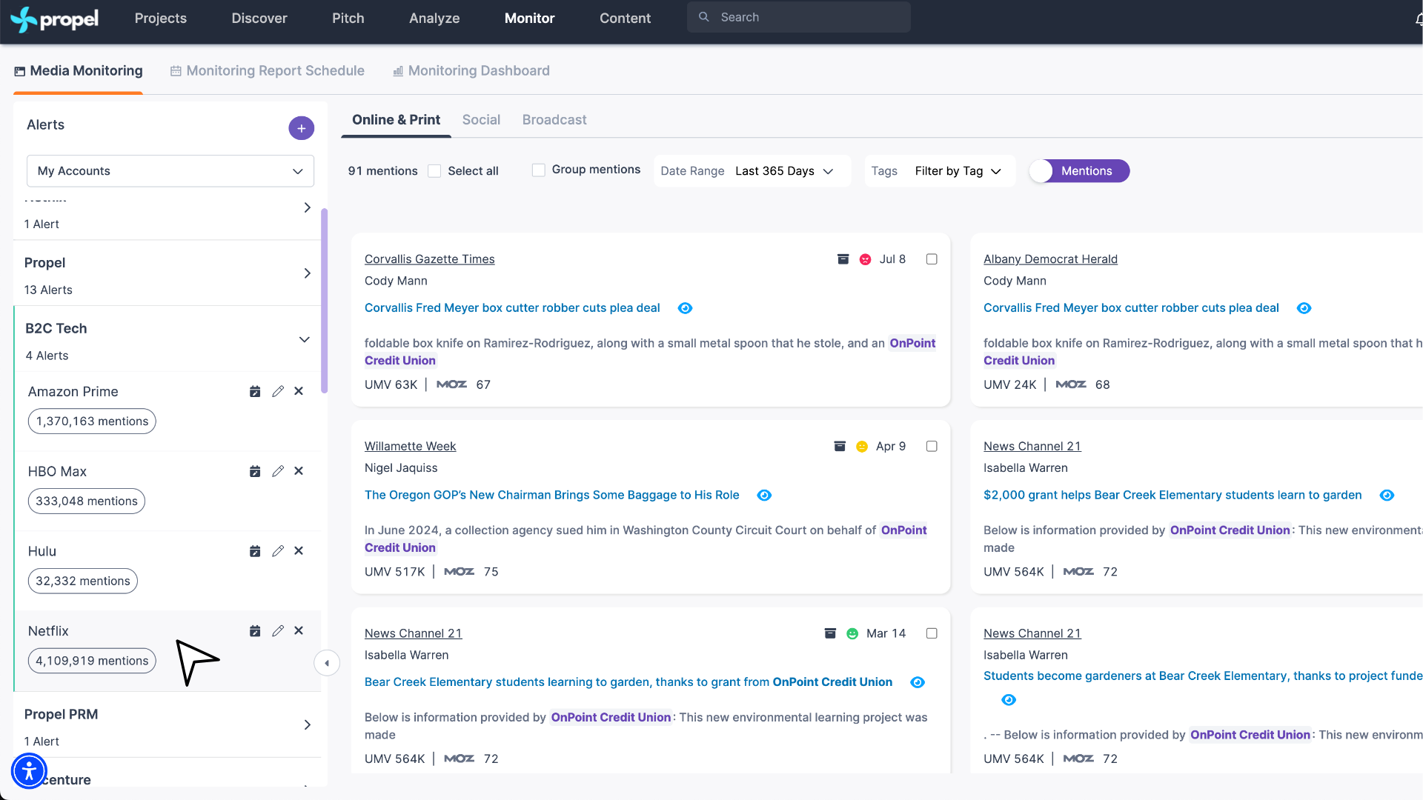The image size is (1423, 800).
Task: Switch to the Broadcast tab
Action: click(554, 120)
